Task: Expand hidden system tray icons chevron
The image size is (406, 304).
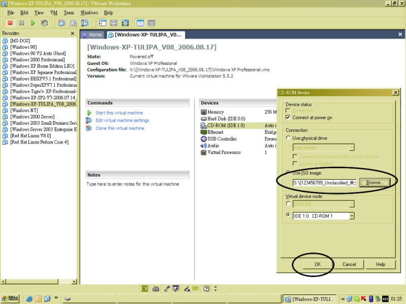Action: 343,299
